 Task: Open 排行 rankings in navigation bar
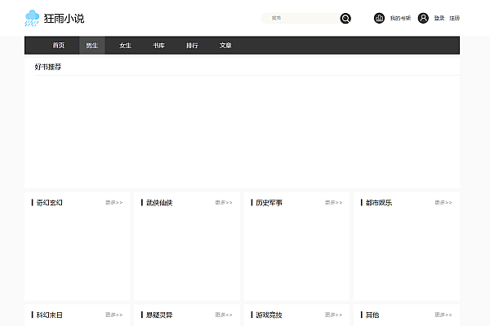(x=192, y=46)
